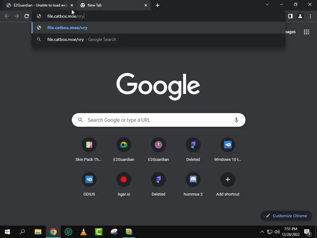Show hidden system tray icons
317x238 pixels.
pyautogui.click(x=262, y=232)
